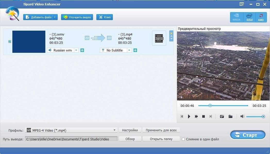
Task: Click the (3).wmv source filename
Action: pos(57,35)
